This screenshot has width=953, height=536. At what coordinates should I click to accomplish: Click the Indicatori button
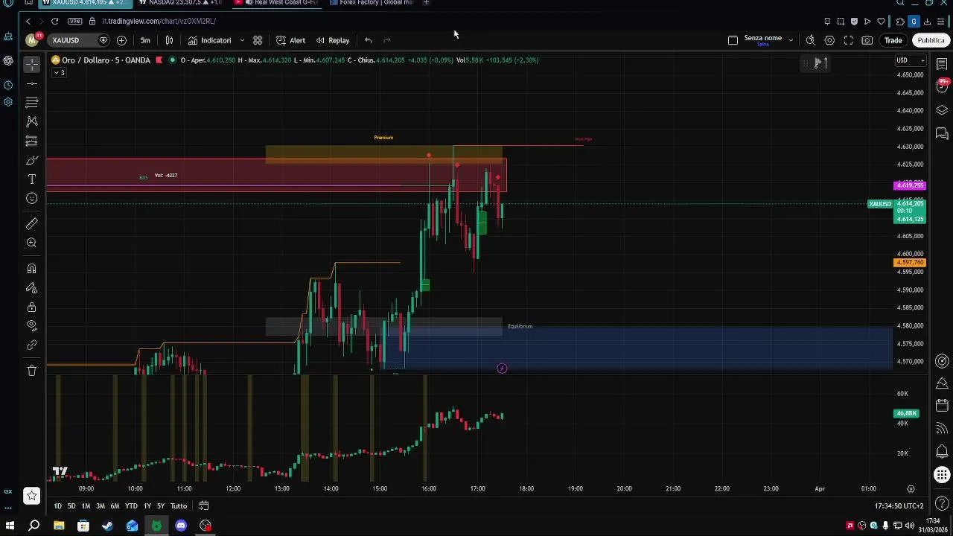click(210, 40)
